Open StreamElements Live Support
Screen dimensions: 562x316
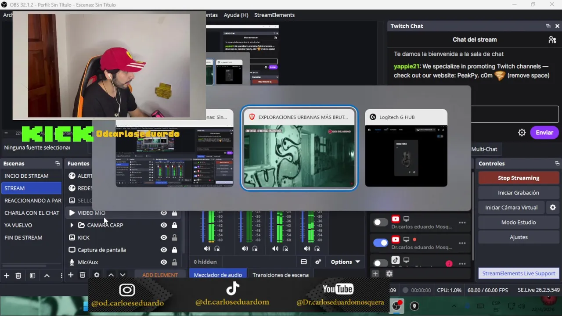coord(519,273)
